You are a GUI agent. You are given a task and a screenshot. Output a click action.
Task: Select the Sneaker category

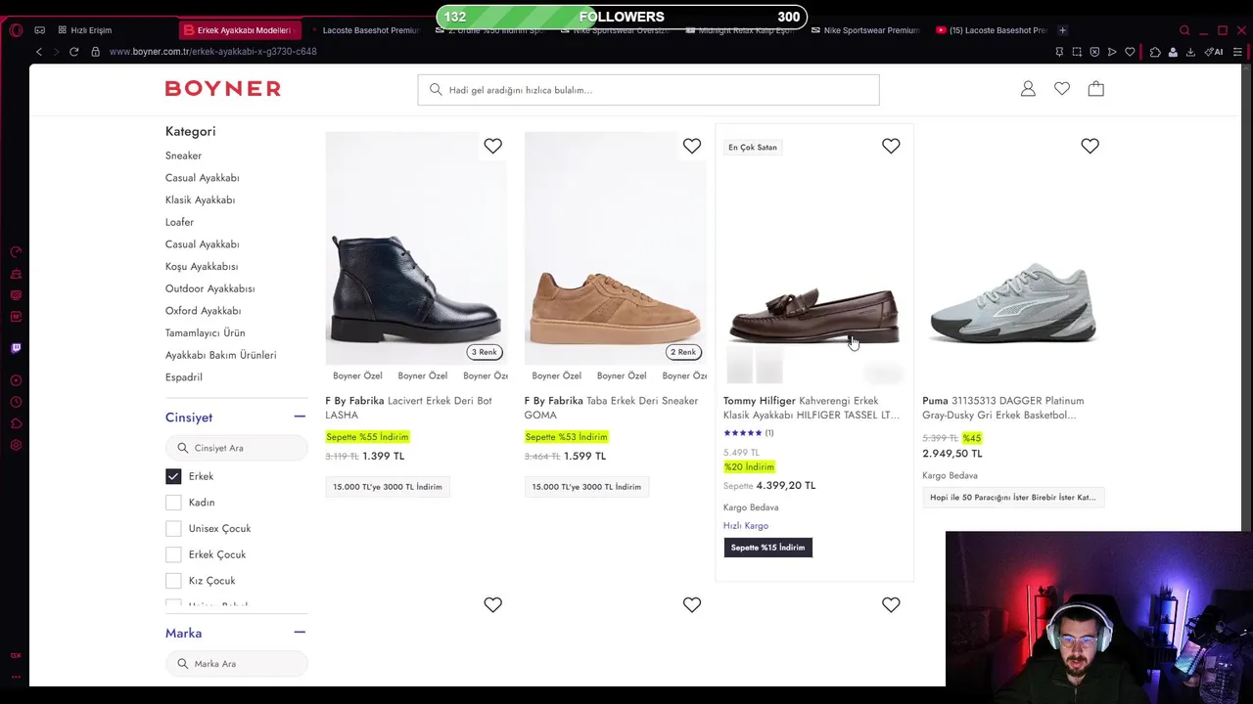[183, 155]
